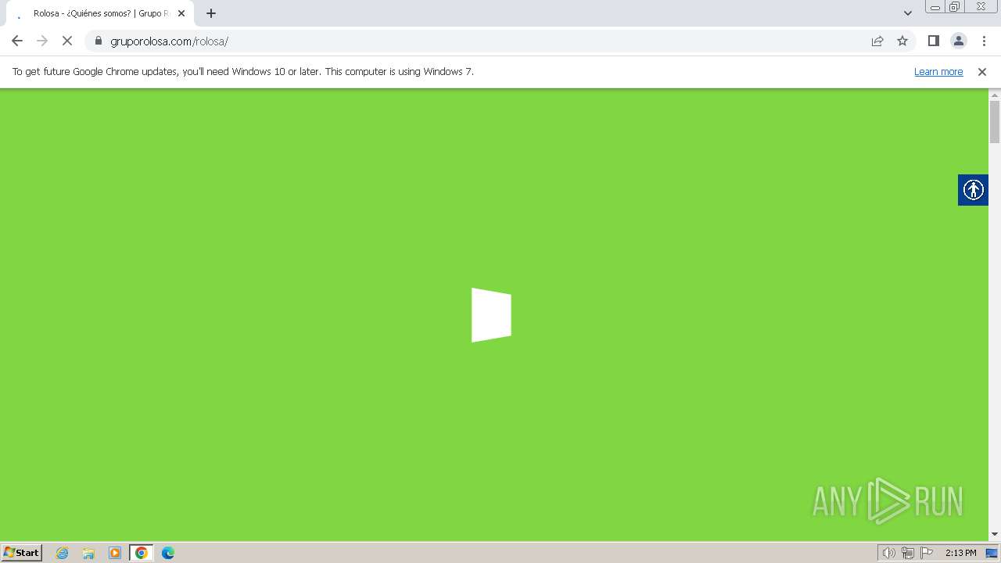Open the Windows Start menu
Screen dimensions: 1001x563
[x=21, y=553]
